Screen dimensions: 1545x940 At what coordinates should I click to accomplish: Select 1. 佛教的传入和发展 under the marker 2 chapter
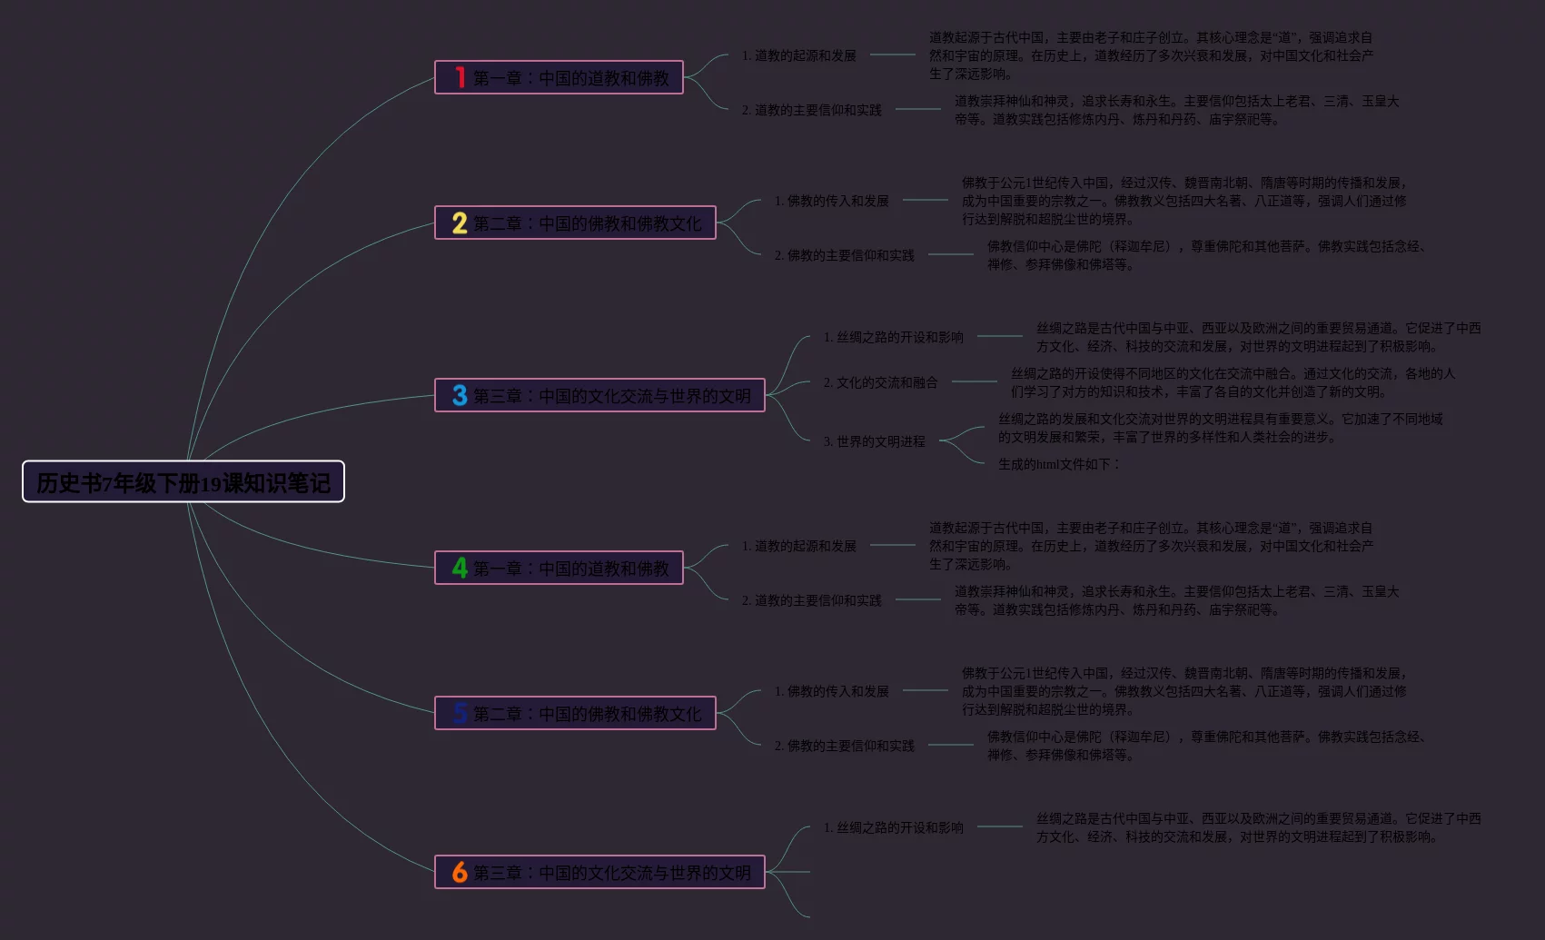pos(832,201)
